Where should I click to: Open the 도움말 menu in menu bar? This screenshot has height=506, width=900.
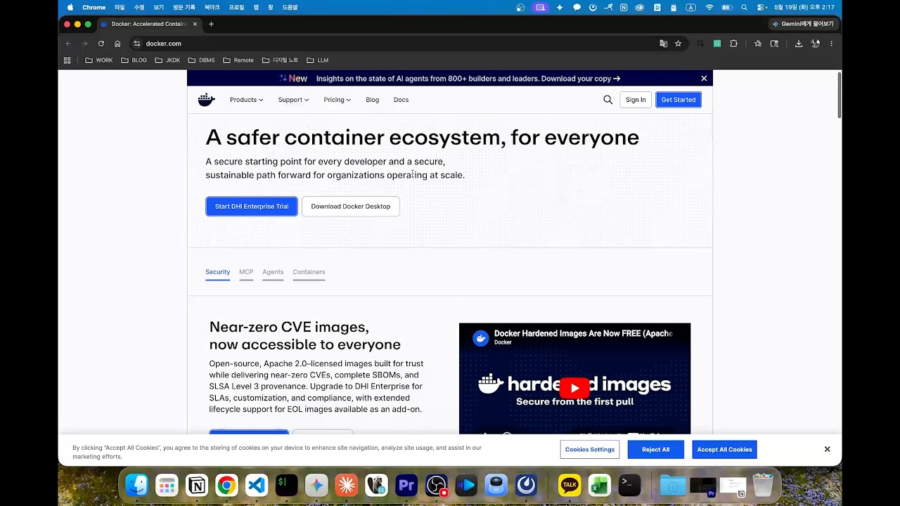click(290, 7)
